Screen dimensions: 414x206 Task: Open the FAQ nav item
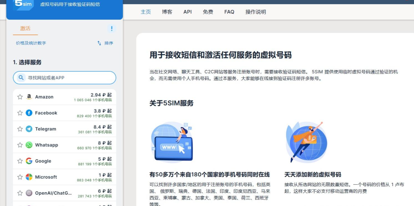pos(229,12)
